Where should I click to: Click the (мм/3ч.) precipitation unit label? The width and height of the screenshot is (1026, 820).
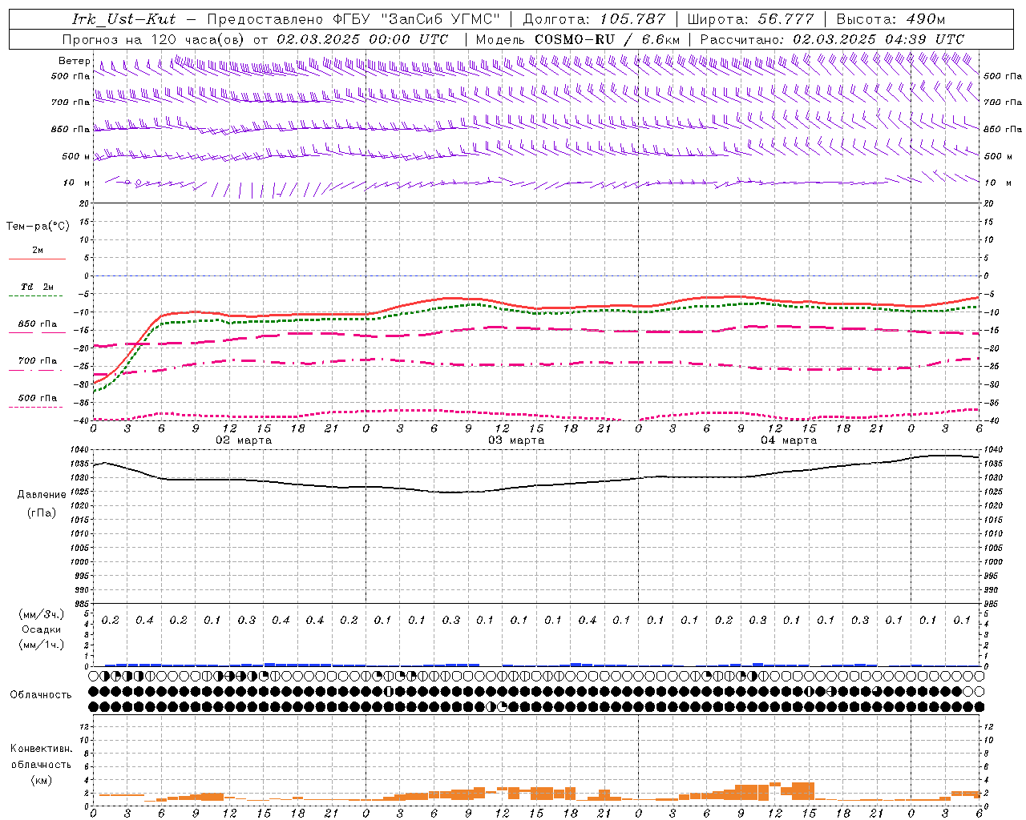tap(42, 614)
